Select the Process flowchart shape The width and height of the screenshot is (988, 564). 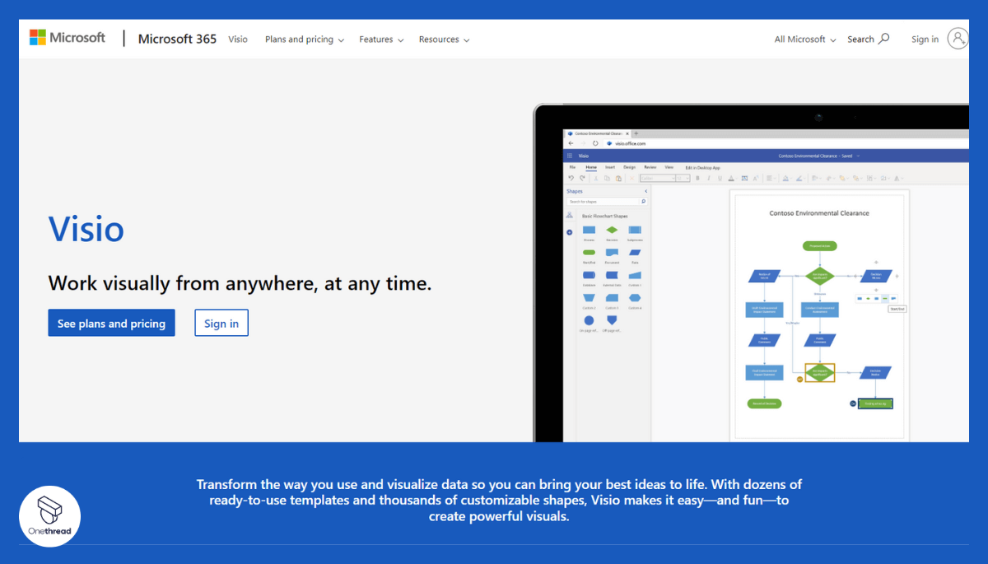(x=589, y=230)
